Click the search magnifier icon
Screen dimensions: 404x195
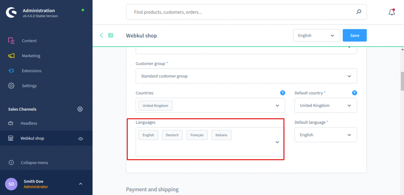(x=359, y=12)
